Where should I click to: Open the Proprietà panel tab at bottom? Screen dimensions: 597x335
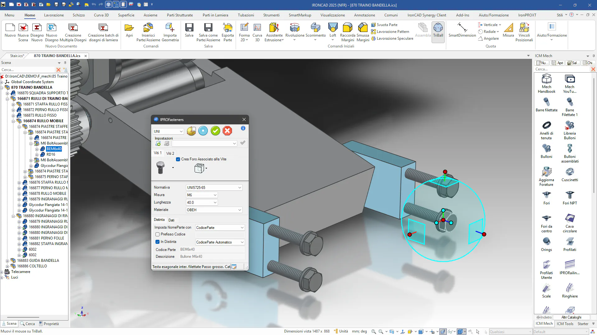[x=49, y=324]
